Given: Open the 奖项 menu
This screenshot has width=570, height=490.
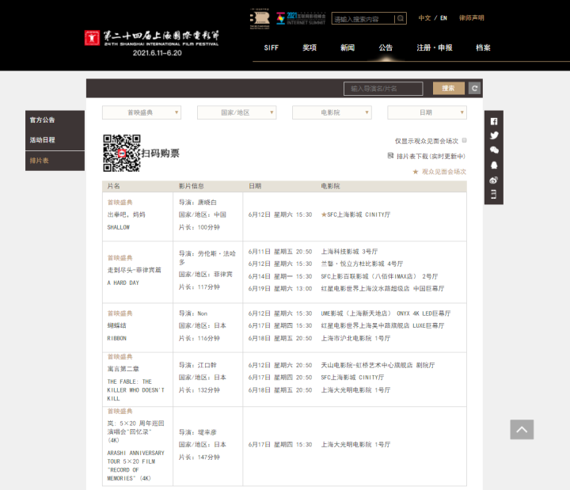Looking at the screenshot, I should [310, 47].
